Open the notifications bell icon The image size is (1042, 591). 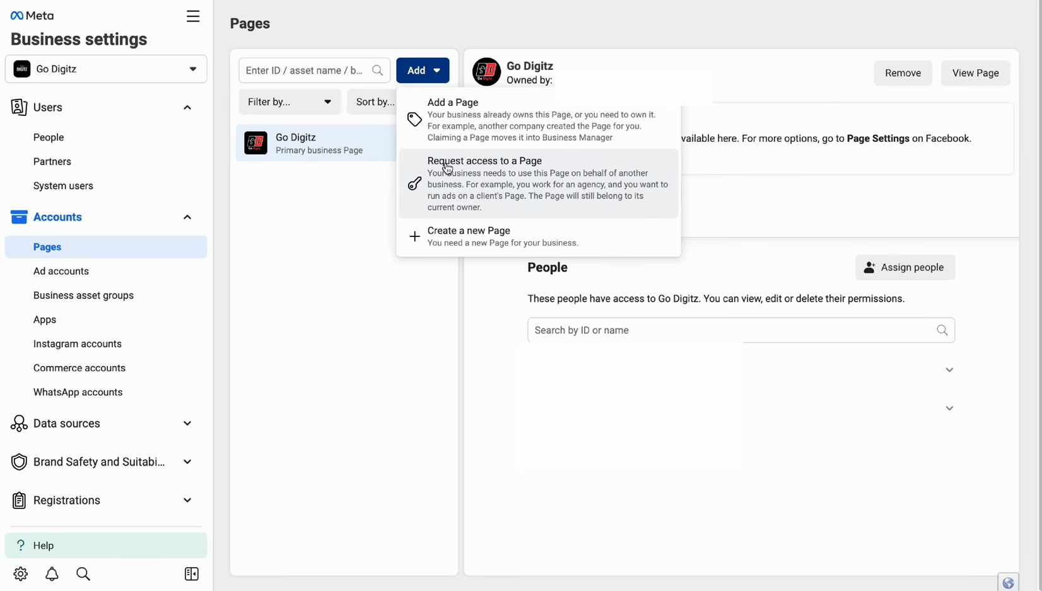tap(52, 574)
